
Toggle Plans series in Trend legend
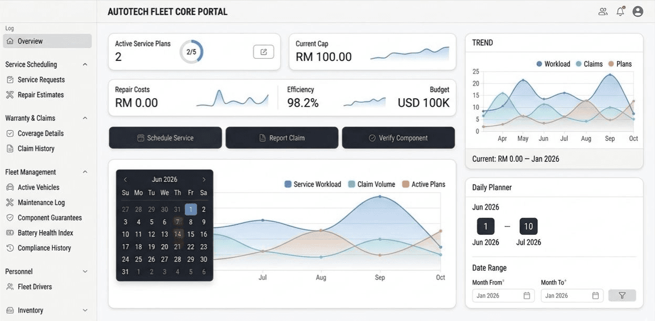click(x=620, y=64)
